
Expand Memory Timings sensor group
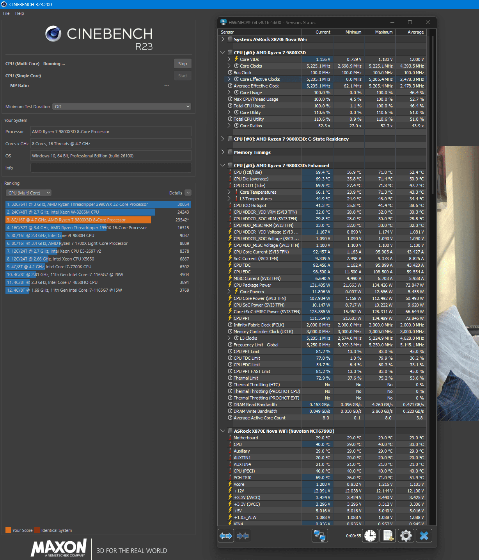point(223,152)
